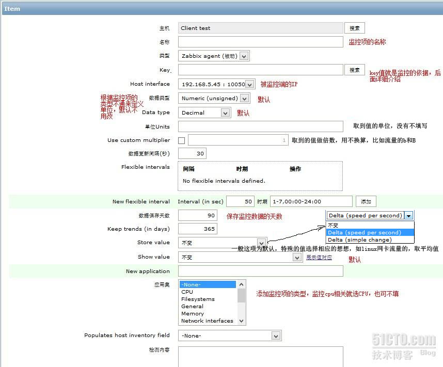
Task: Click the period field 1-7,00:00-24:00
Action: coord(311,201)
